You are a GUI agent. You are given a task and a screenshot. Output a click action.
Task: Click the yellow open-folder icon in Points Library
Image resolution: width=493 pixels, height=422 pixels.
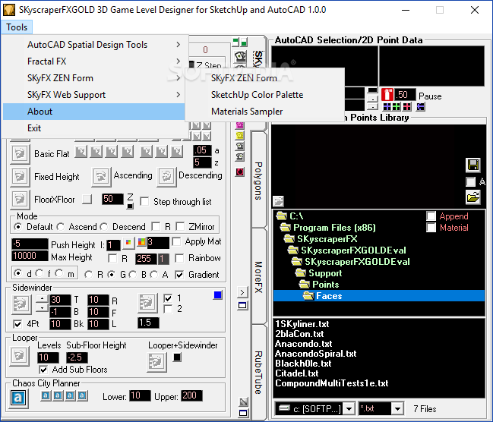click(x=473, y=197)
